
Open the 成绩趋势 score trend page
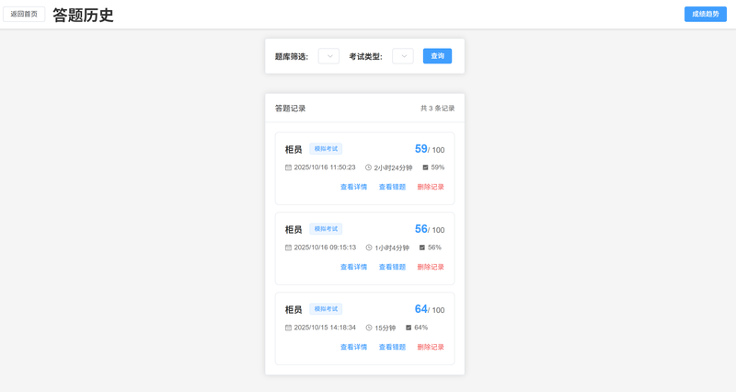[x=705, y=14]
